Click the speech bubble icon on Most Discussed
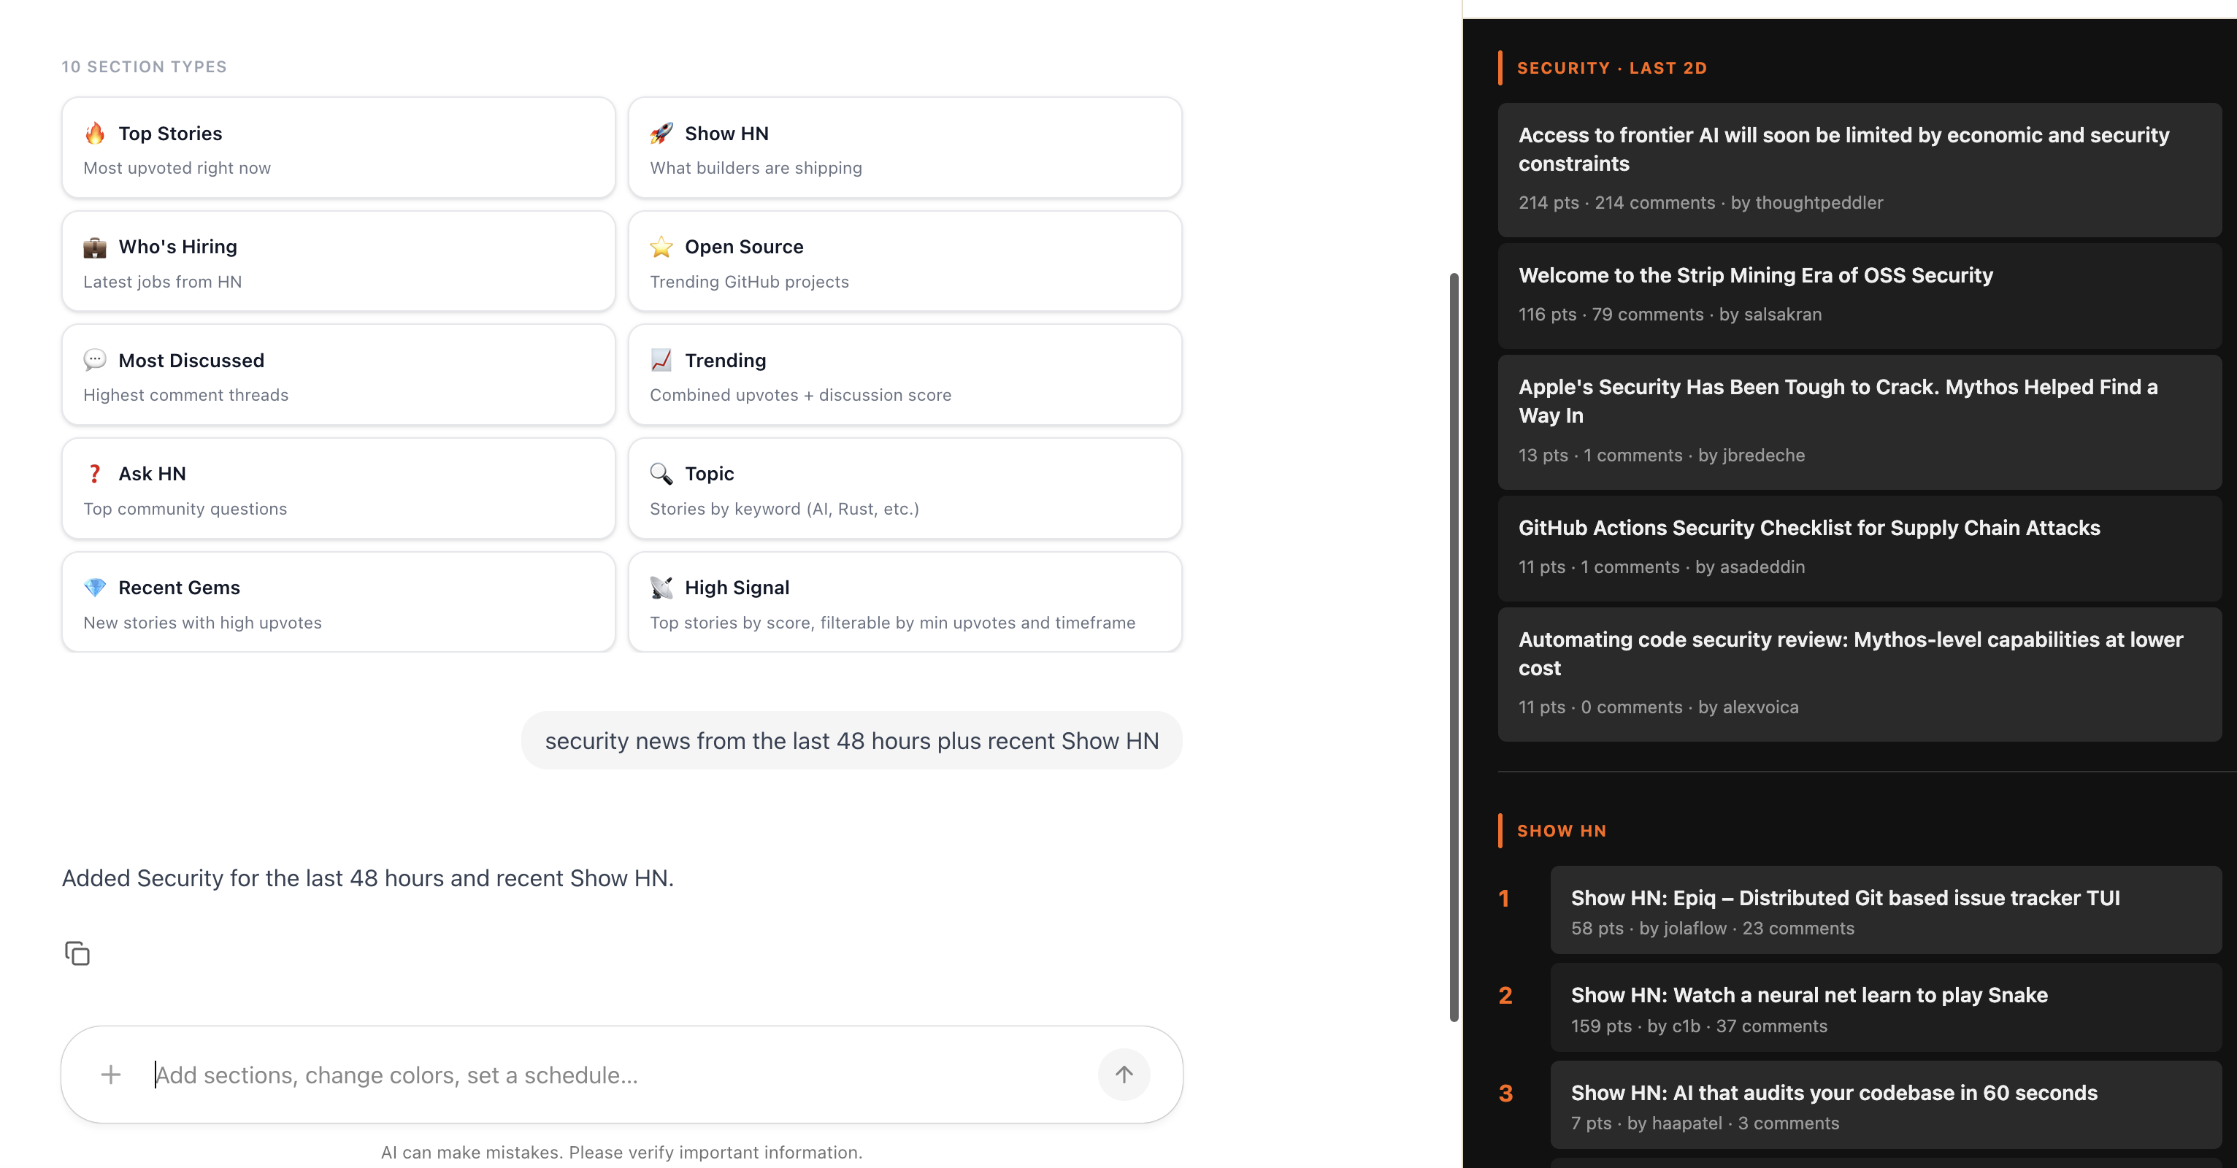The image size is (2237, 1168). tap(95, 359)
